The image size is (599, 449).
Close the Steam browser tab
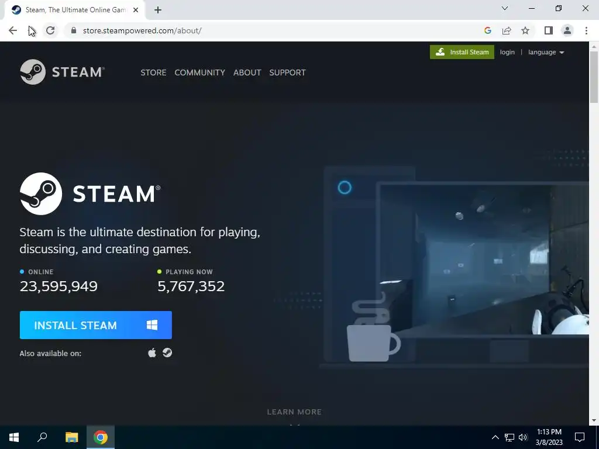coord(136,10)
